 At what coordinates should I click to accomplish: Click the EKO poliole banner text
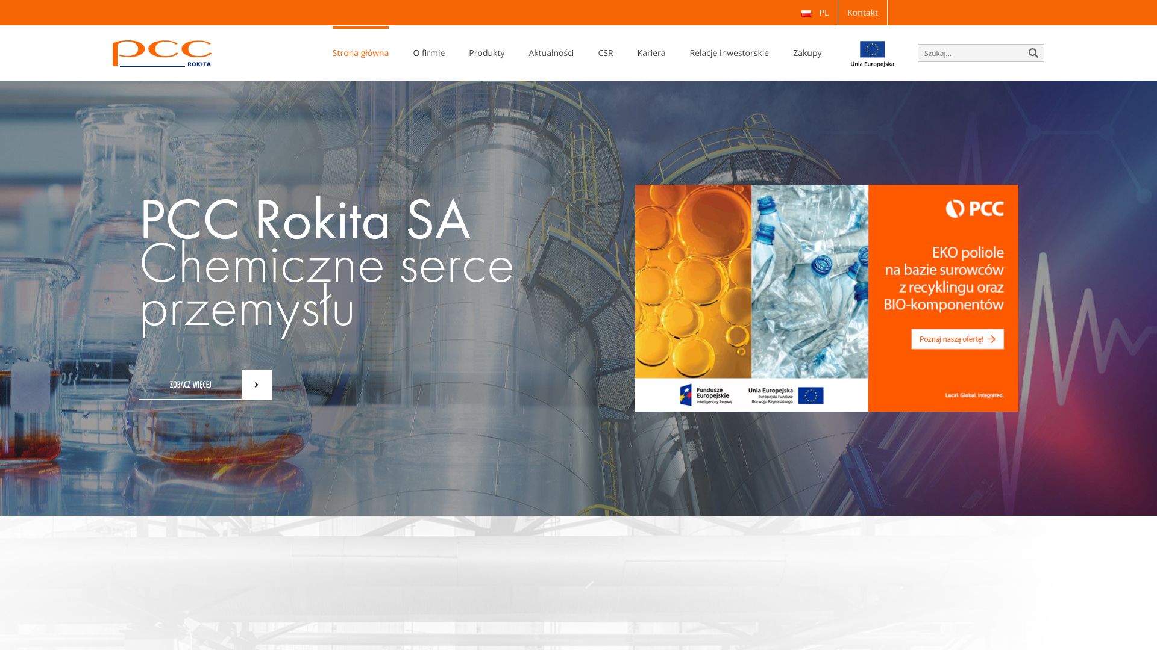click(944, 278)
